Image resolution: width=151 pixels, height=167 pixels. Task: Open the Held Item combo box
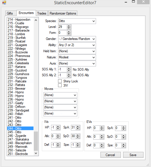(x=77, y=51)
